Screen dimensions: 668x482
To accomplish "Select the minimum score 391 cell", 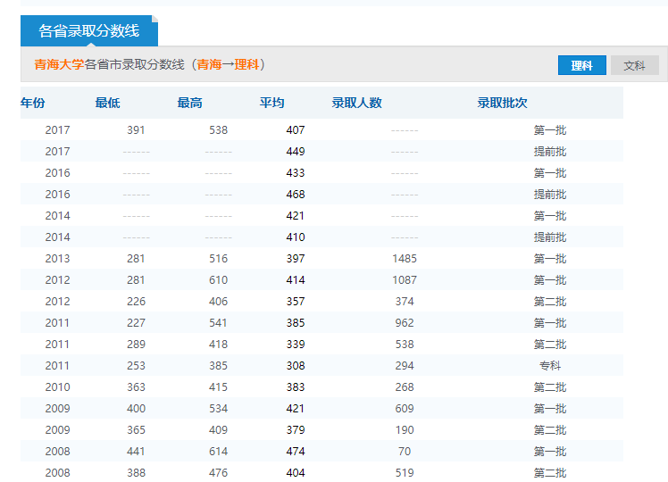I will pyautogui.click(x=136, y=129).
